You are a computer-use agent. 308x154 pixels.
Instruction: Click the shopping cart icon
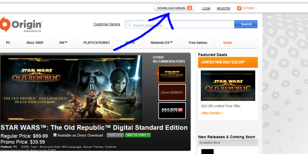coord(239,8)
